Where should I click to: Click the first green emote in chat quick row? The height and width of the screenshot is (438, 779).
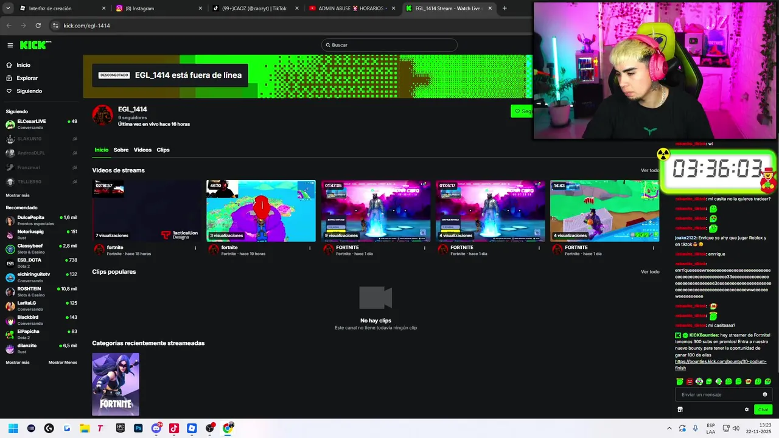point(680,381)
